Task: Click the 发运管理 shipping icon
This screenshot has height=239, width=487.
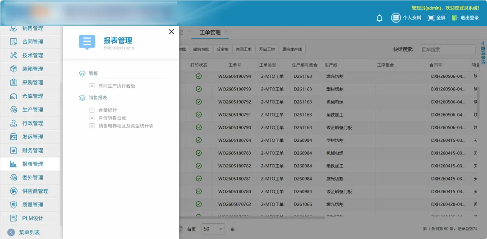Action: (x=14, y=137)
